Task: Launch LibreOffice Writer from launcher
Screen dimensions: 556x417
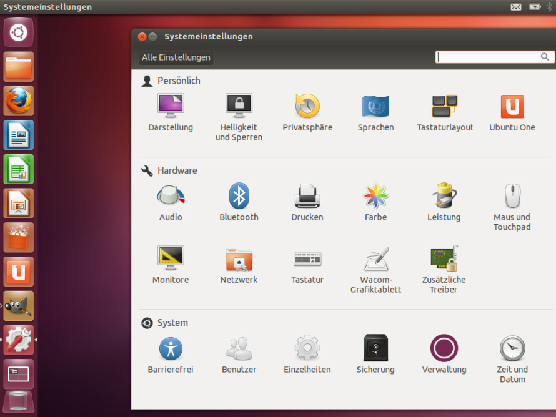Action: click(19, 135)
